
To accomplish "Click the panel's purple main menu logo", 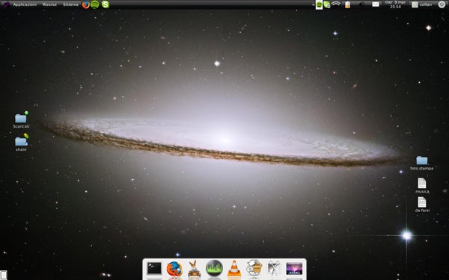I will click(x=6, y=4).
